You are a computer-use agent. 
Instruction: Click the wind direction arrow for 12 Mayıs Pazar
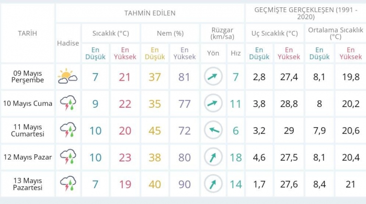pyautogui.click(x=213, y=157)
